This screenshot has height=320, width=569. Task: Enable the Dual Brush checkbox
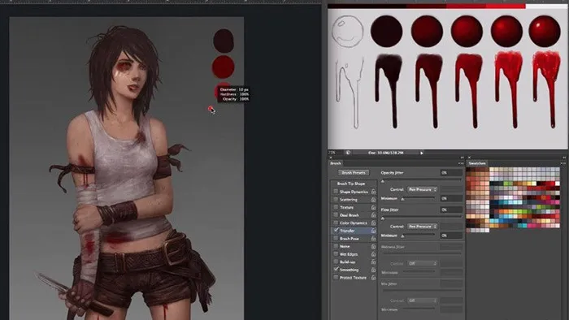[x=336, y=215]
